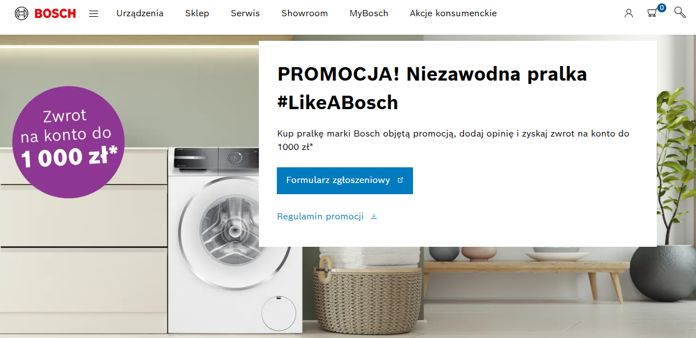Screen dimensions: 696x338
Task: Open the Regulamin promocji link
Action: [x=321, y=217]
